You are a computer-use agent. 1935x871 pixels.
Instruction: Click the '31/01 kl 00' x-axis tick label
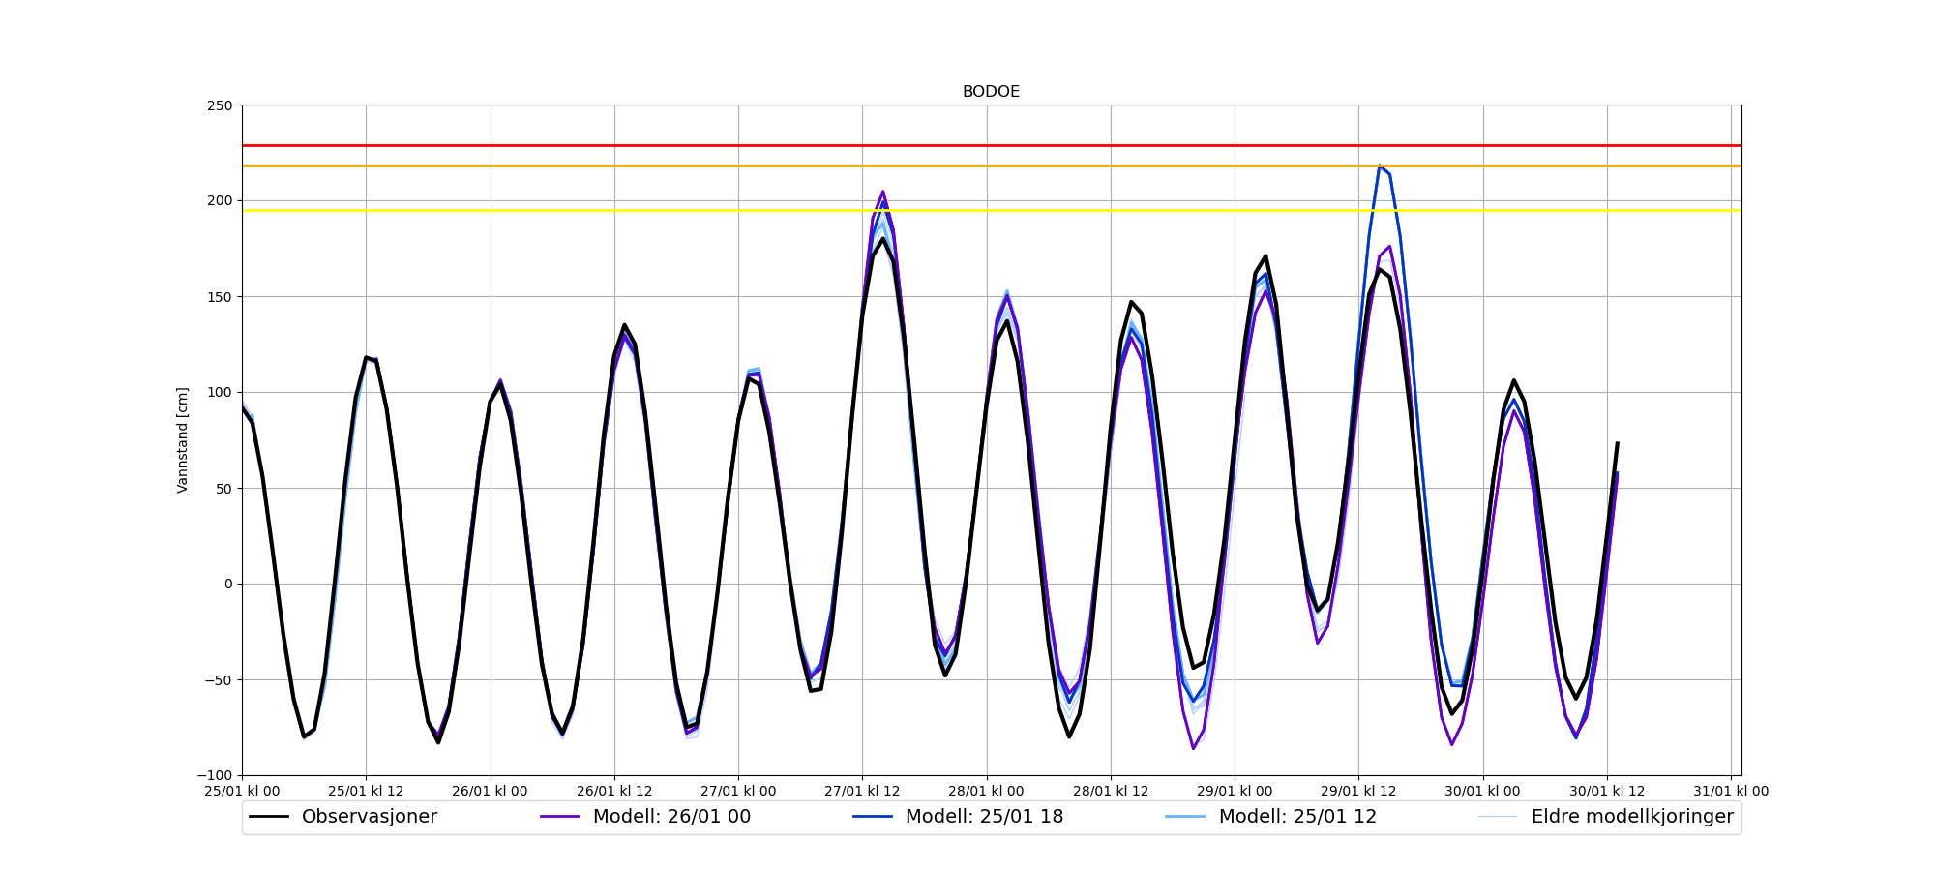(1731, 791)
